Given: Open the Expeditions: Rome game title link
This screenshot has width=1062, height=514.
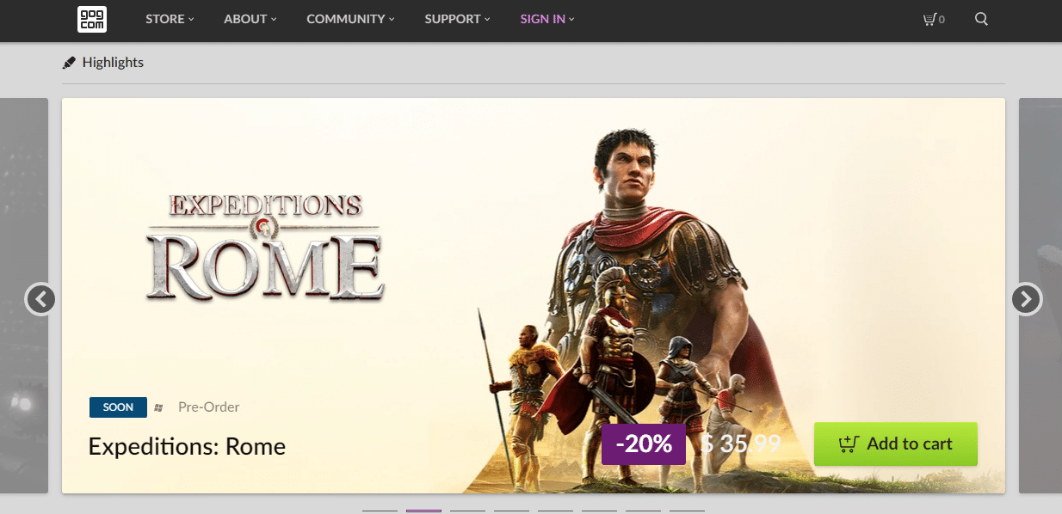Looking at the screenshot, I should coord(187,447).
